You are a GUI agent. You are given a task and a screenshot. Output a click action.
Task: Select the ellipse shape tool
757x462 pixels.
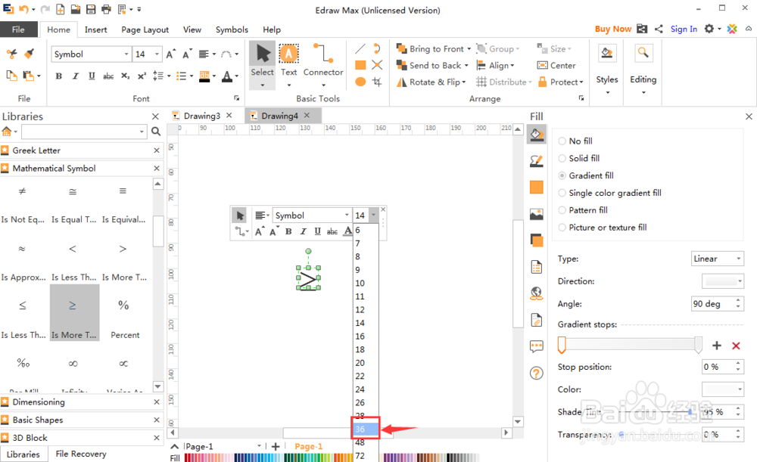coord(360,82)
